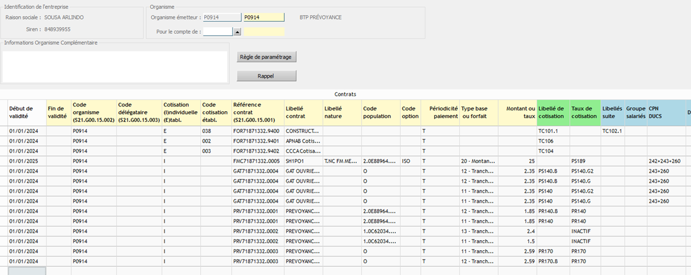Click the blue 'Libellés suite' column header
The image size is (691, 275).
click(x=613, y=112)
